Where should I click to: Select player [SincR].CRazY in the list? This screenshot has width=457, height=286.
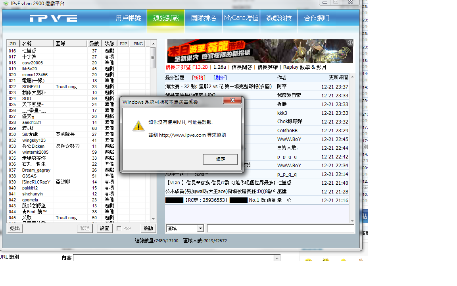[79, 182]
